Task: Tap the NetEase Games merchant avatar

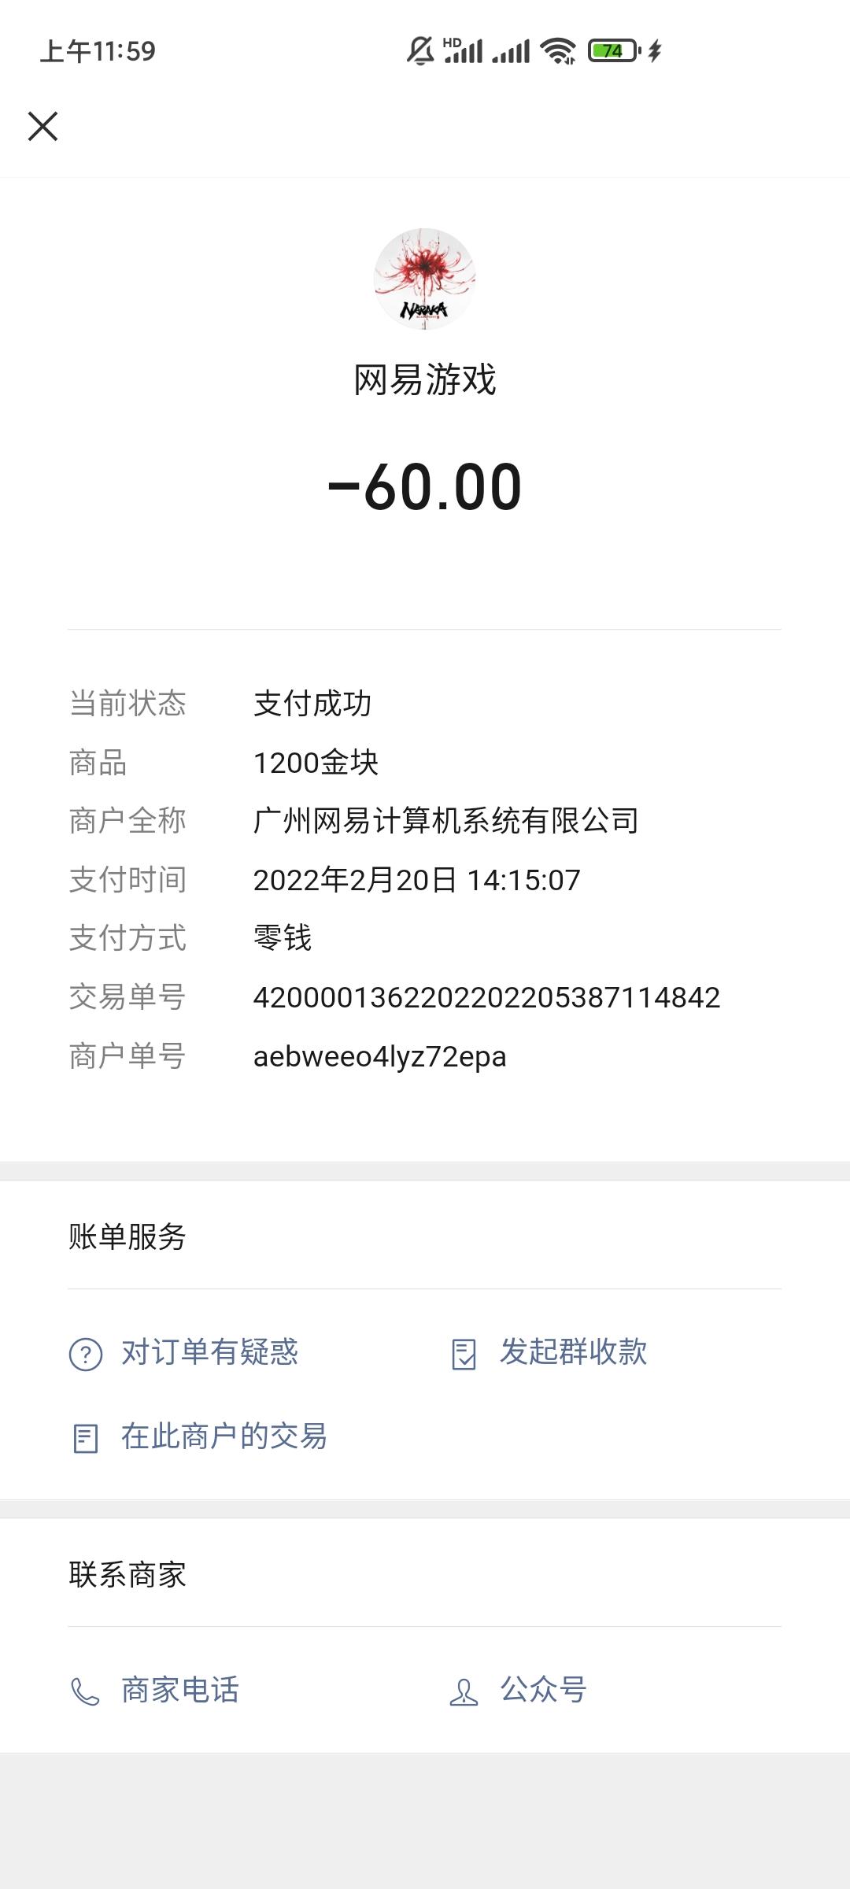Action: (x=424, y=279)
